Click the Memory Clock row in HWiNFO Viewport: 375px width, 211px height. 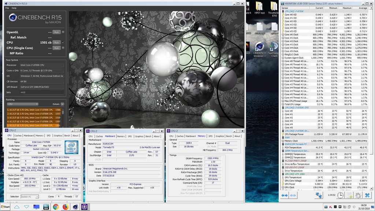(325, 141)
